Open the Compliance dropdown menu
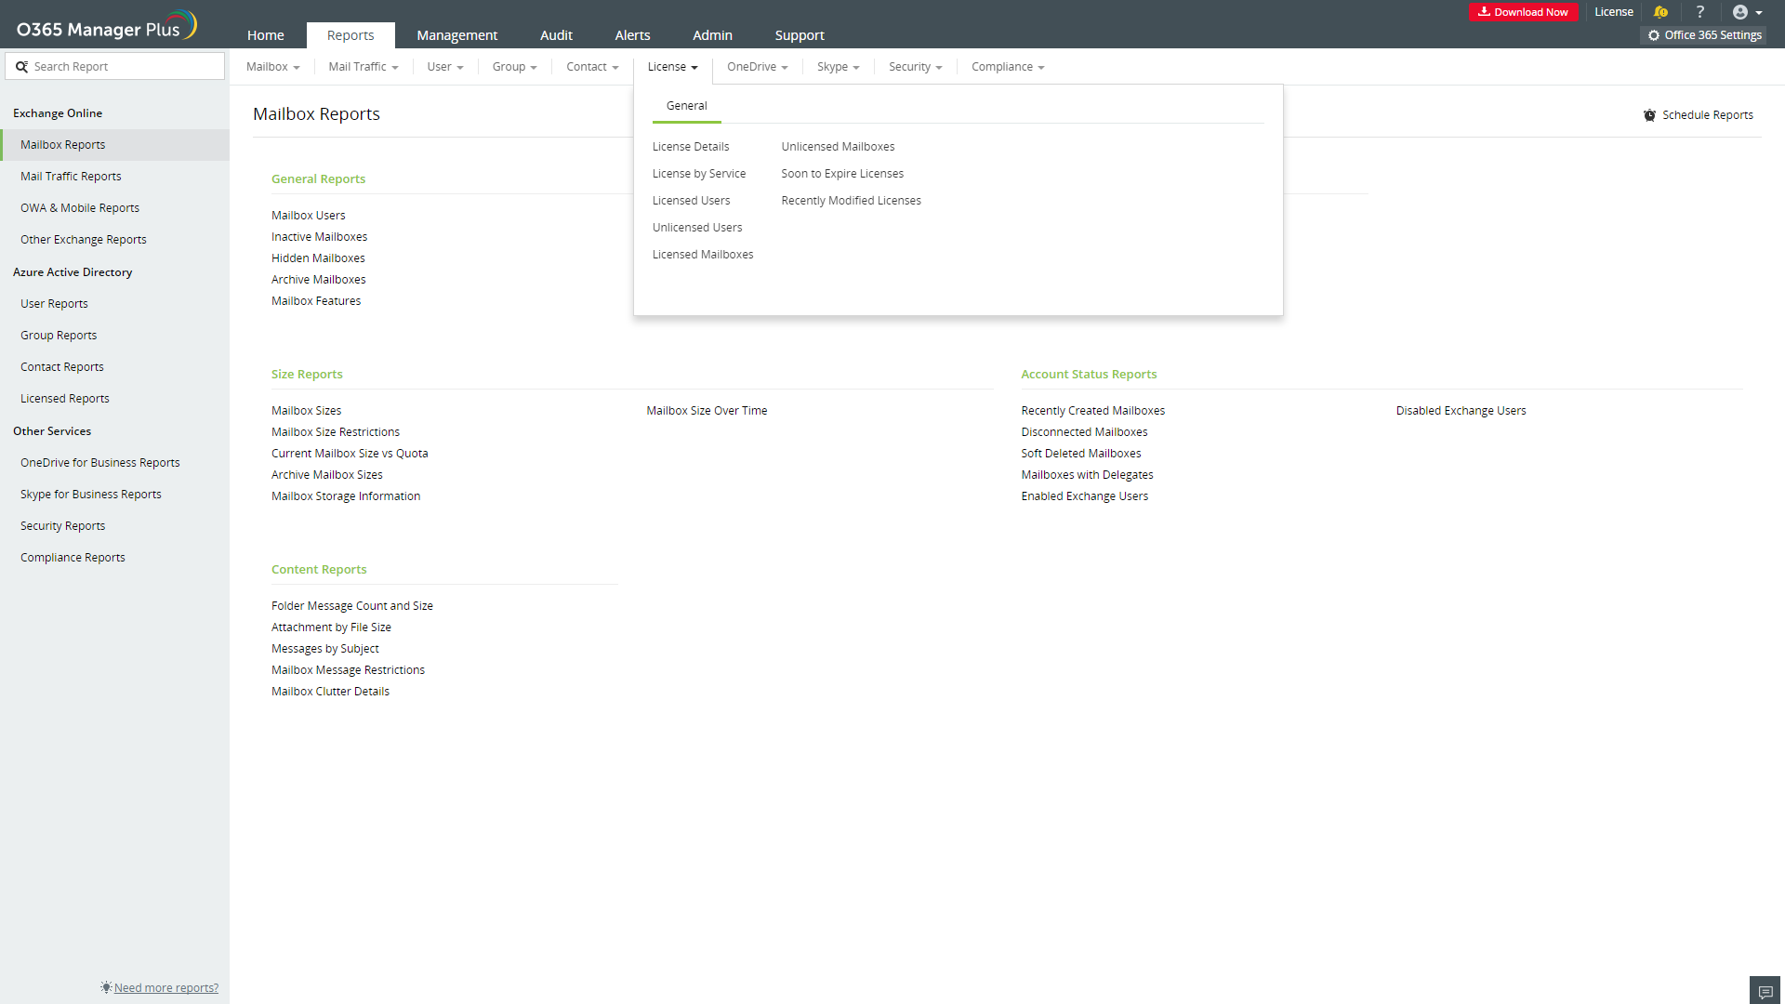Image resolution: width=1785 pixels, height=1004 pixels. coord(1007,67)
